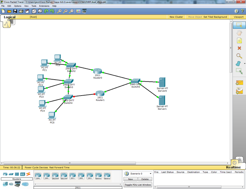The height and width of the screenshot is (189, 246).
Task: Select the Switches device category
Action: [11, 174]
